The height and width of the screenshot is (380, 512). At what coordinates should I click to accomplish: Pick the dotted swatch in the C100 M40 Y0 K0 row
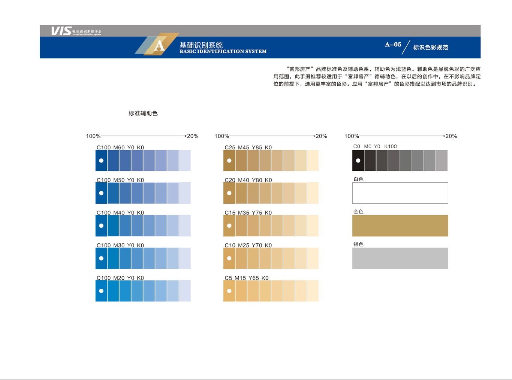[x=101, y=225]
